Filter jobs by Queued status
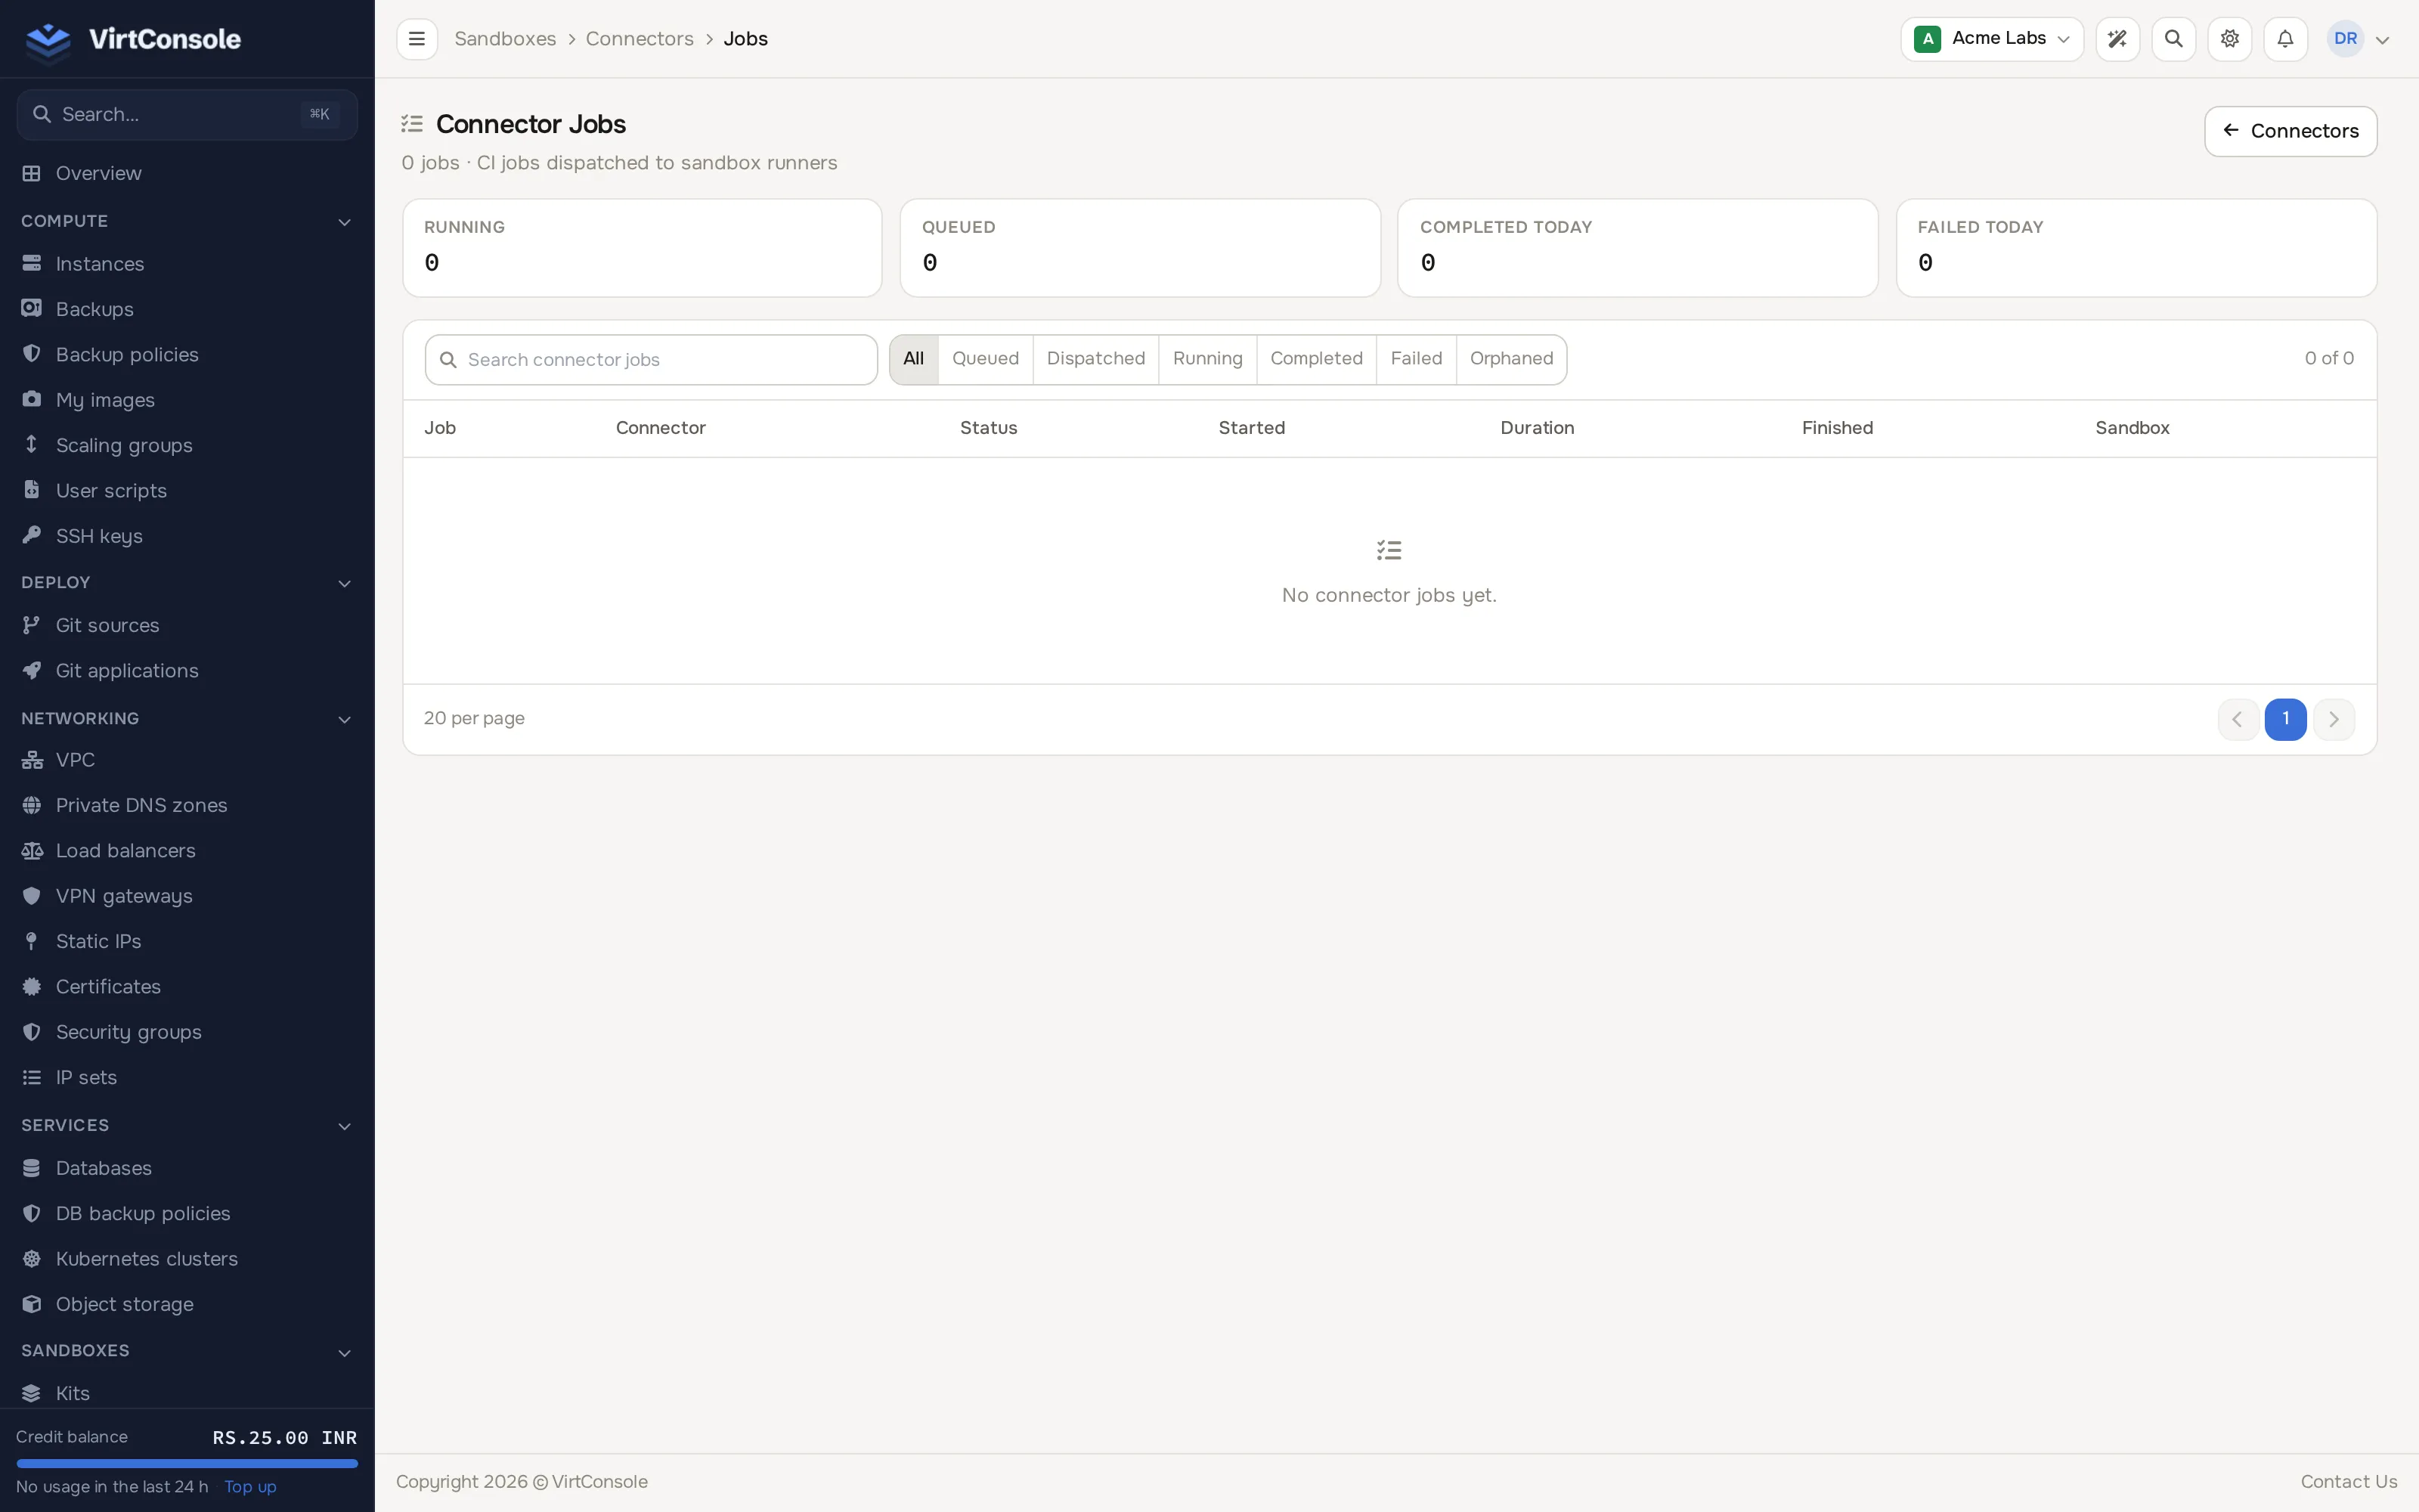The width and height of the screenshot is (2419, 1512). point(986,359)
